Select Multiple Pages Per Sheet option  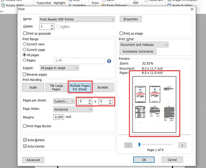pos(80,87)
